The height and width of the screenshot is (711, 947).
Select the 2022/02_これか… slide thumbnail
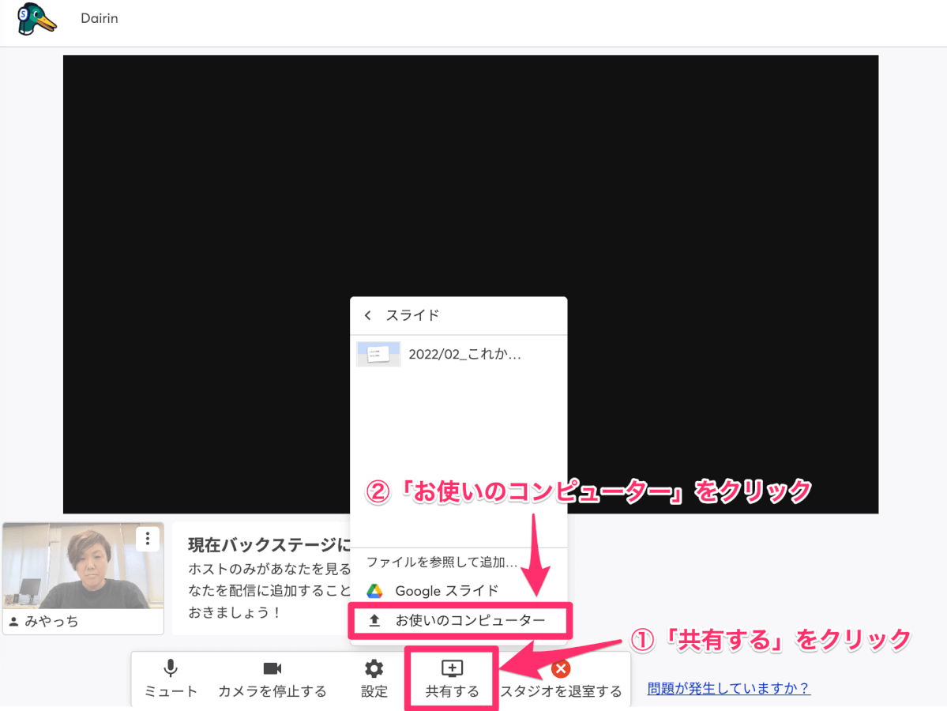378,354
